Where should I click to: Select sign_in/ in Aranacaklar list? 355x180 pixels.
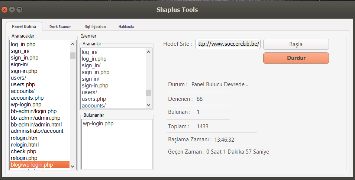40,51
